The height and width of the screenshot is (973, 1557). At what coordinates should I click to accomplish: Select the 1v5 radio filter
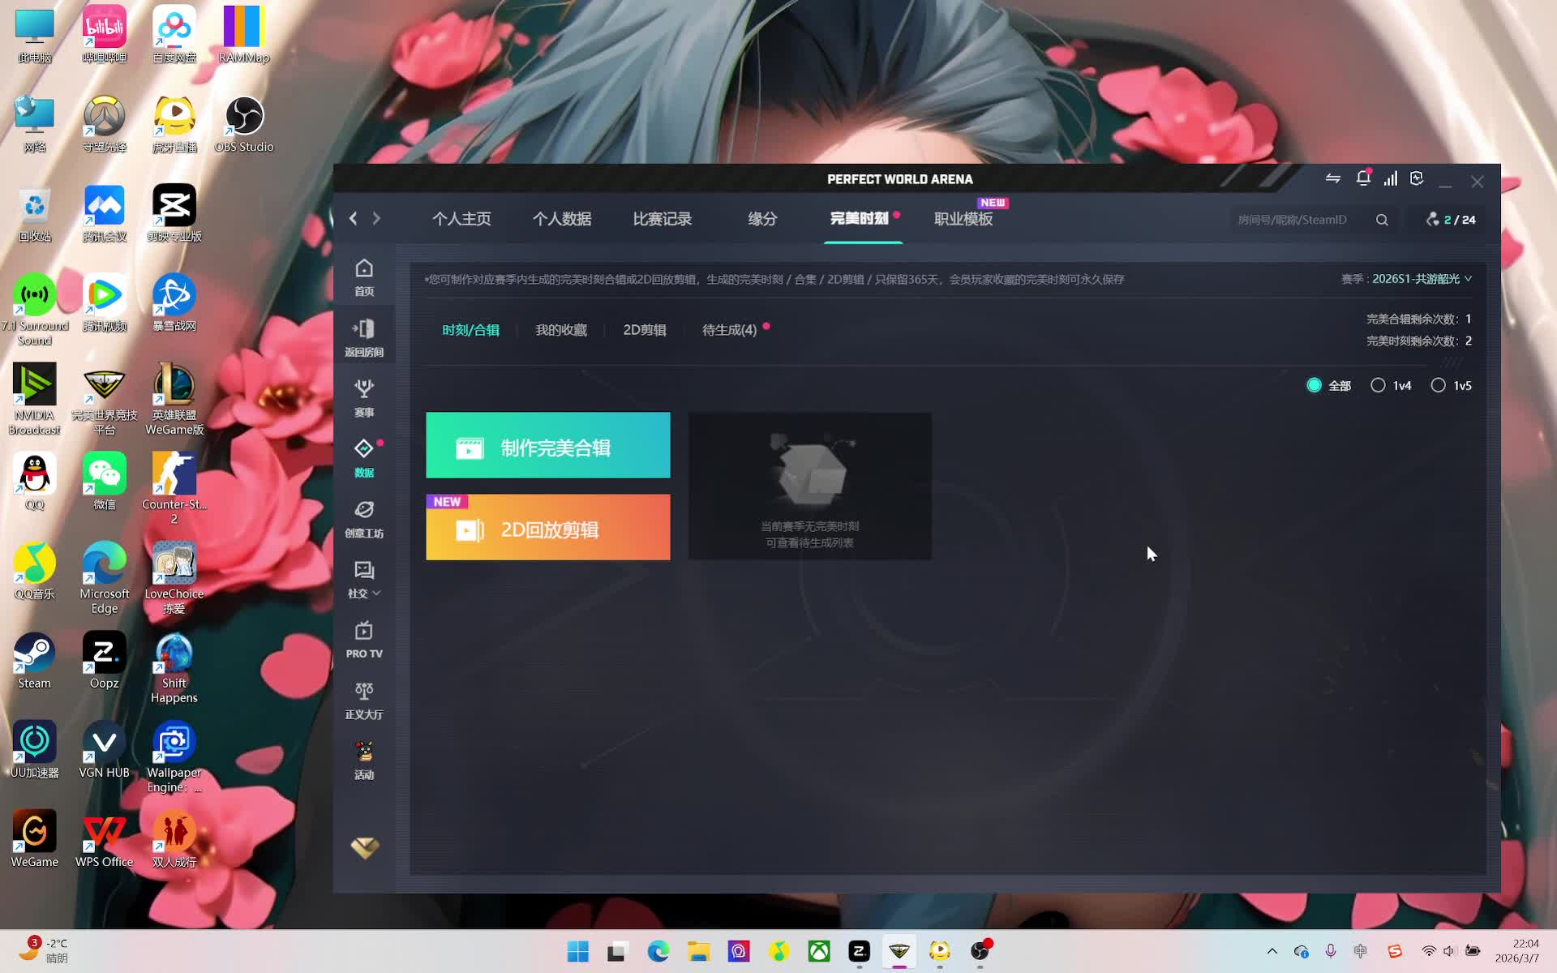(1438, 386)
